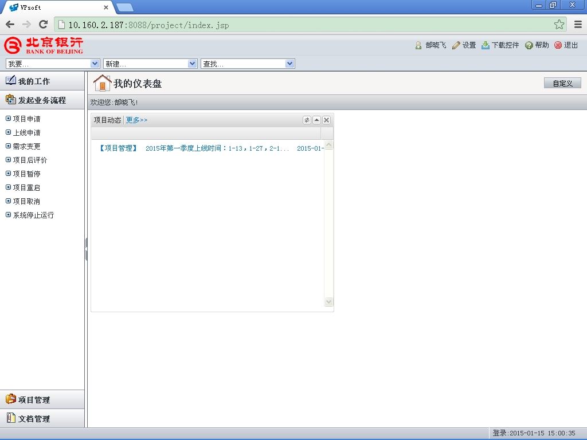Select 项目申请 in sidebar

pyautogui.click(x=26, y=119)
